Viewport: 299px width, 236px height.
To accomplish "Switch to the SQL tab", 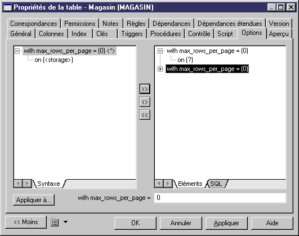I will (216, 184).
